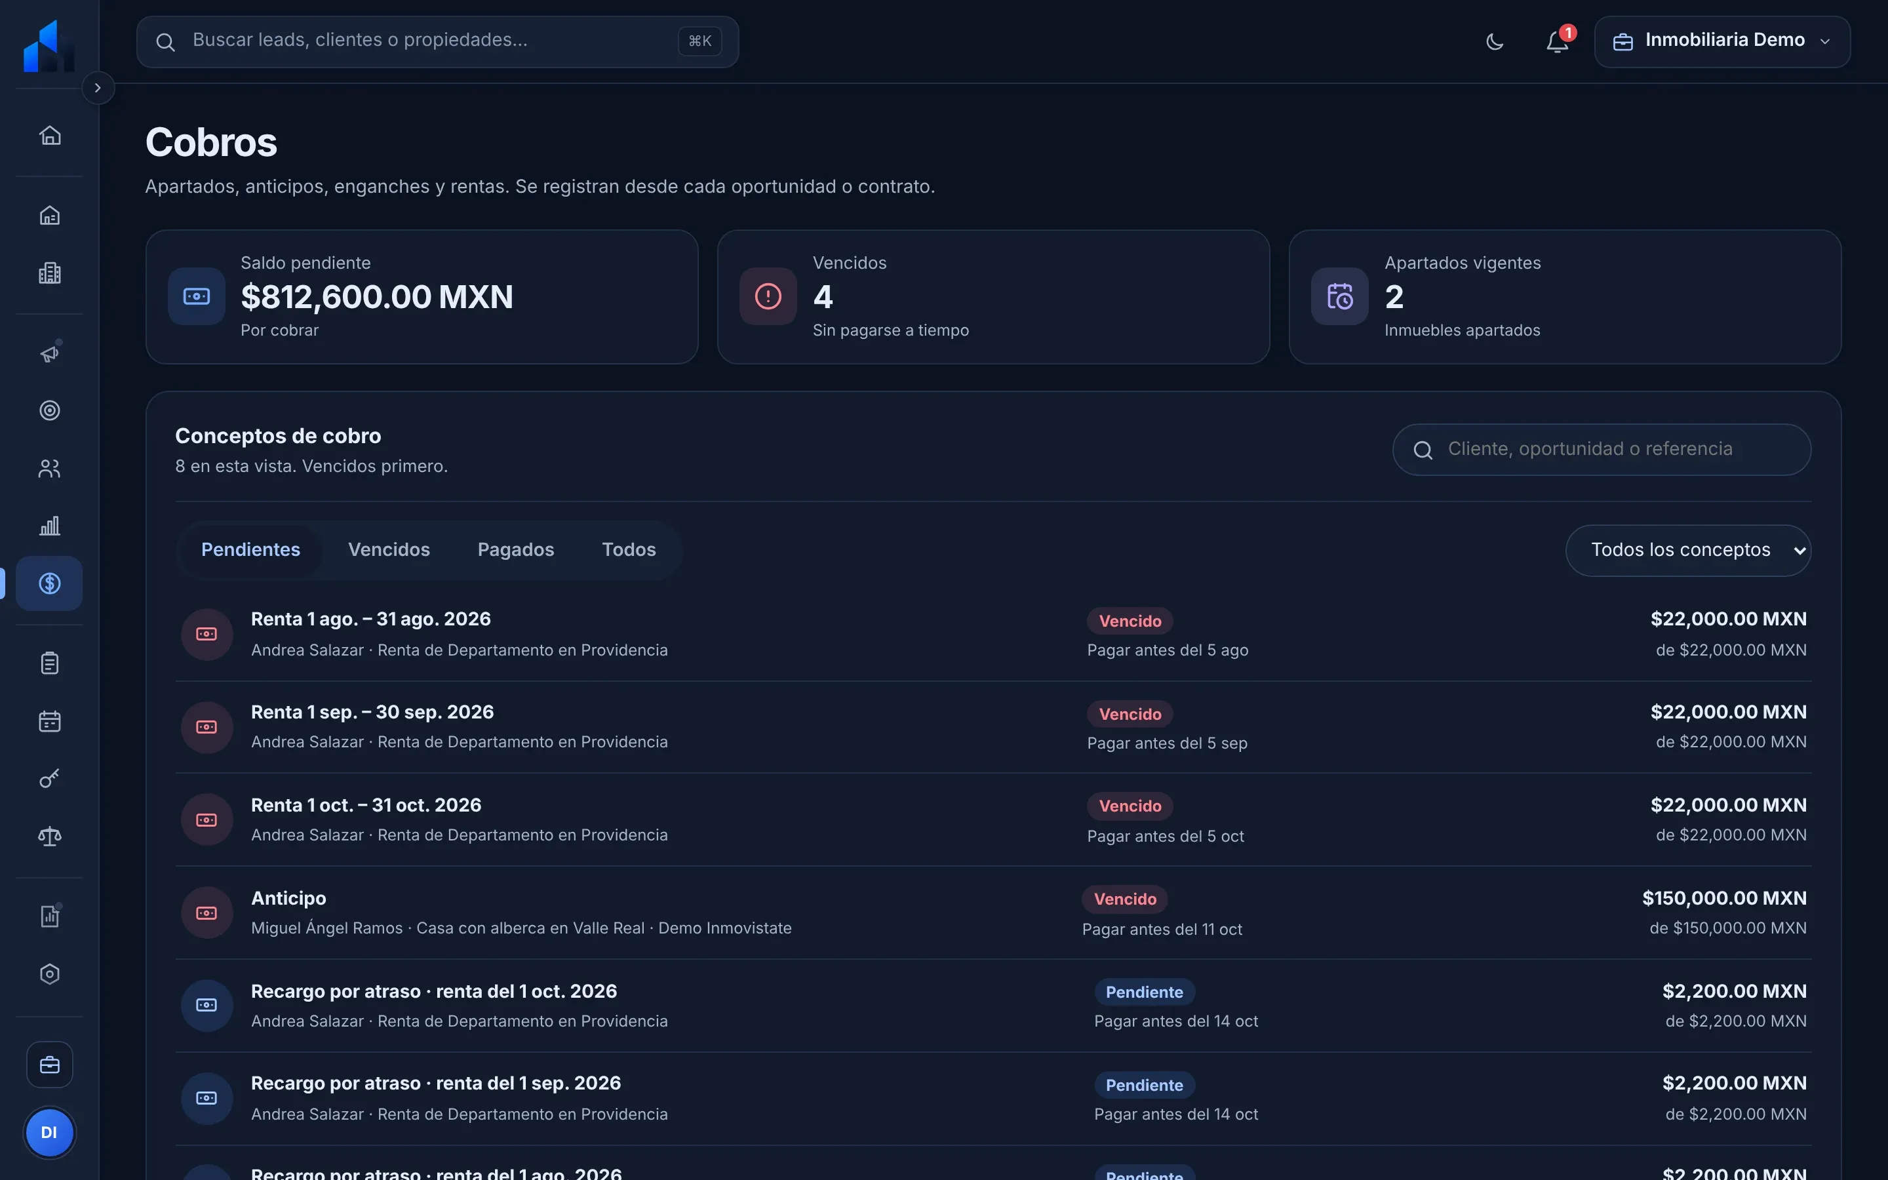Click the Buscar leads, clientes o propiedades search field
The width and height of the screenshot is (1888, 1180).
click(x=438, y=41)
